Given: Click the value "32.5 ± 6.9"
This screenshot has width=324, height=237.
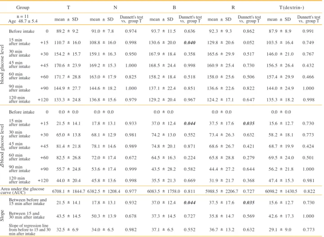Looking at the screenshot, I should (67, 229).
